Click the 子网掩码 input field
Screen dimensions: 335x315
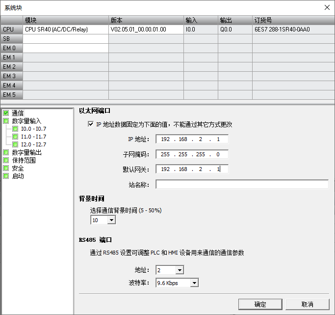(192, 154)
